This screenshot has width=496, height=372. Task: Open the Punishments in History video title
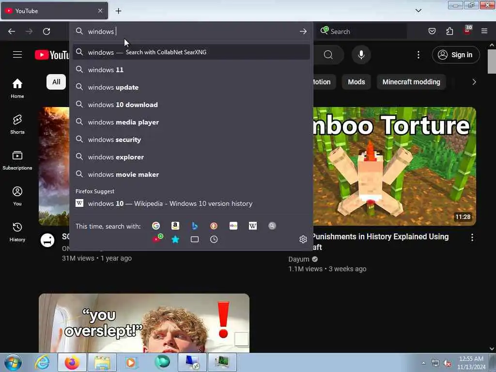coord(380,242)
